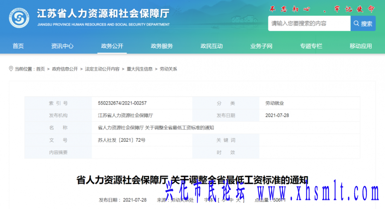Open the 政务公开 navigation tab
The width and height of the screenshot is (385, 209).
click(x=112, y=46)
